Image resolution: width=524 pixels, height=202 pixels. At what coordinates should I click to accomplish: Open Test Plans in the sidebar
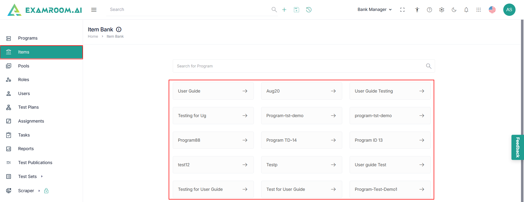28,107
